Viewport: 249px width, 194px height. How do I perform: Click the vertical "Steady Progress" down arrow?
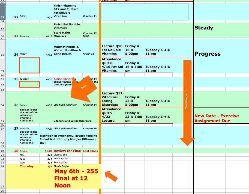187,101
